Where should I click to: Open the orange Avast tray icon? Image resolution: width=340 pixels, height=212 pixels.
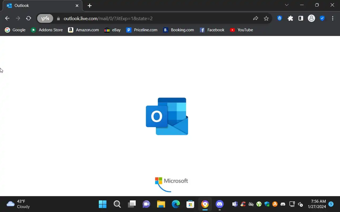[x=275, y=204]
